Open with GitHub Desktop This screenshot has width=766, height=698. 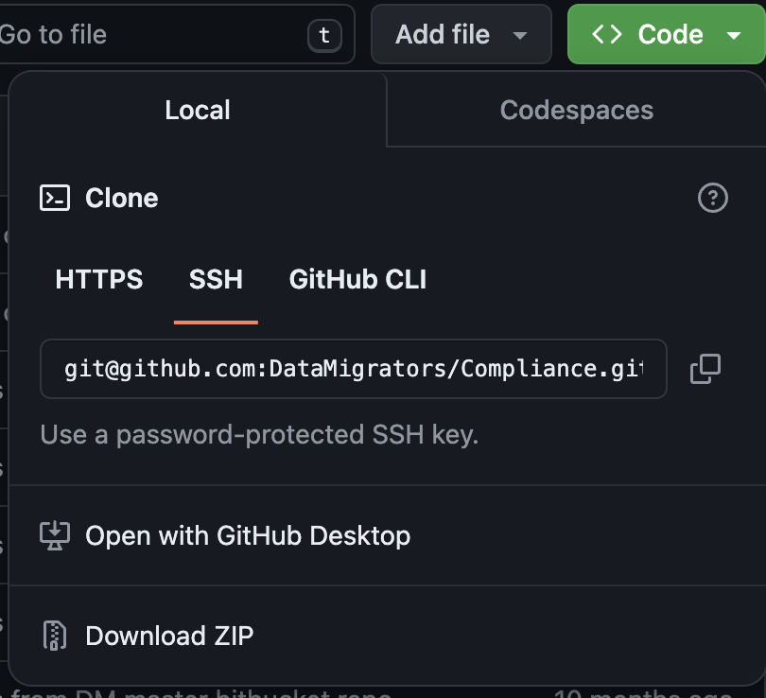coord(248,535)
